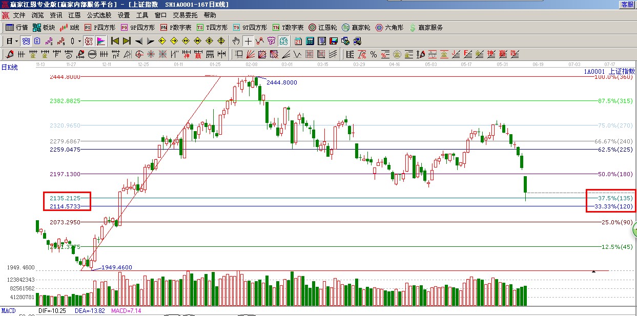The height and width of the screenshot is (316, 637).
Task: Open the 交易委托 menu
Action: tap(185, 15)
